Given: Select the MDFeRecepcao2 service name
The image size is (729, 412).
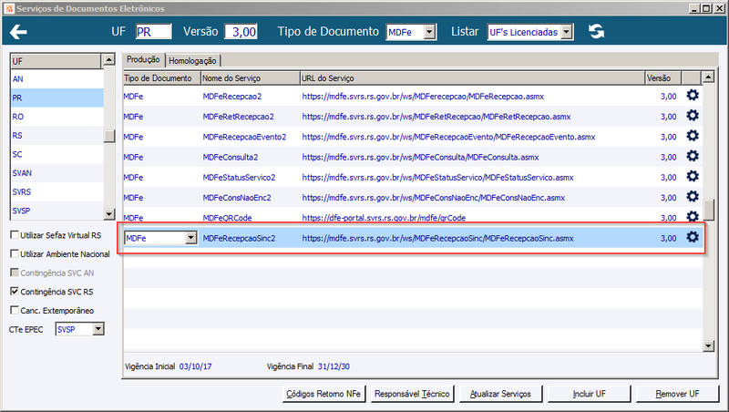Looking at the screenshot, I should [232, 97].
